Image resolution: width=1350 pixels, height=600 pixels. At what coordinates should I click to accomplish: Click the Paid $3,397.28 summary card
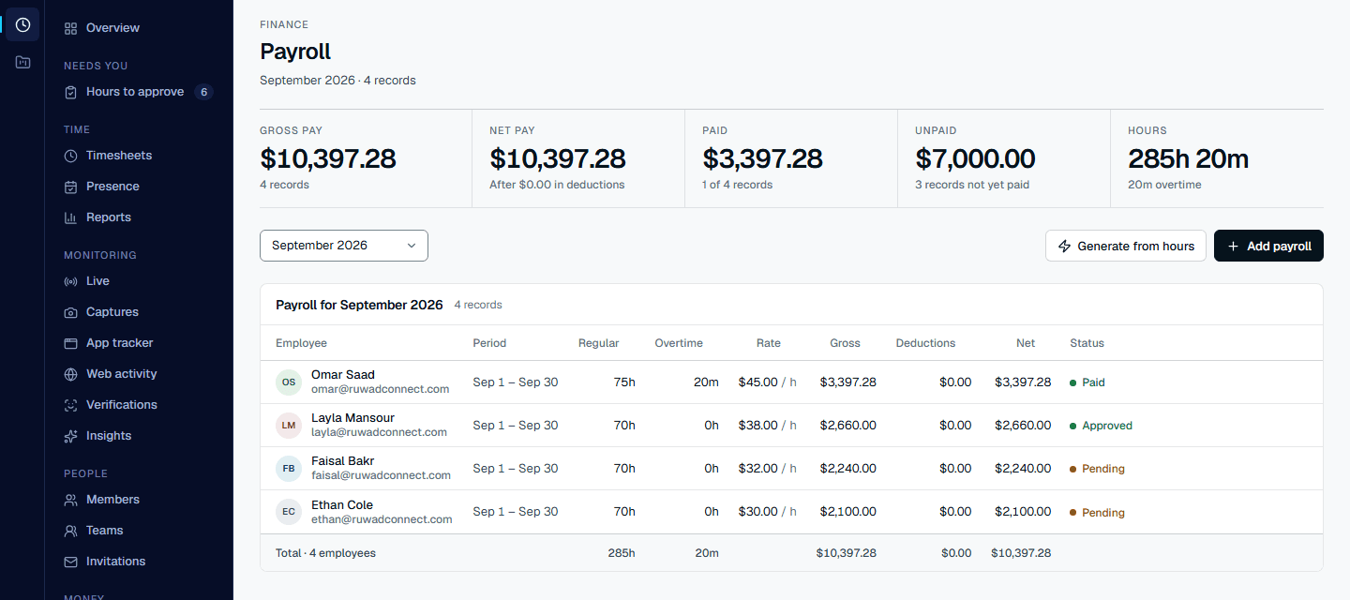pos(791,157)
